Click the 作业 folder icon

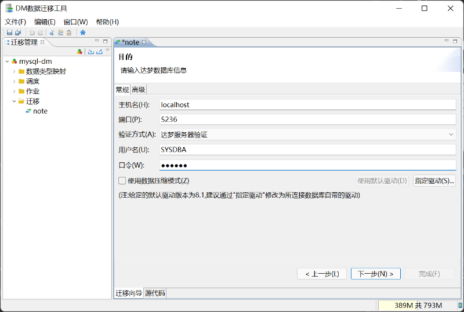tap(21, 91)
